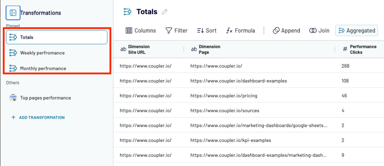Select clicks value 268
384x166 pixels.
(x=345, y=66)
